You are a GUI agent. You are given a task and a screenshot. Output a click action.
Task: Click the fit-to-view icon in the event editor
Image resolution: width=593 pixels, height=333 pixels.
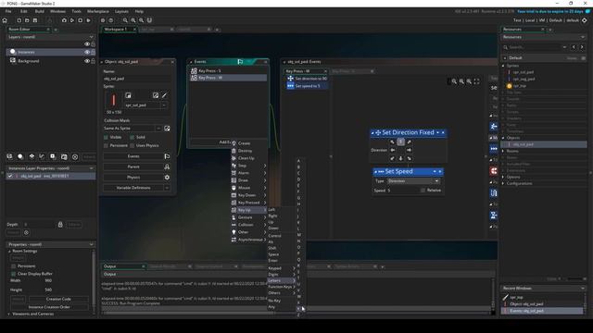[x=476, y=81]
